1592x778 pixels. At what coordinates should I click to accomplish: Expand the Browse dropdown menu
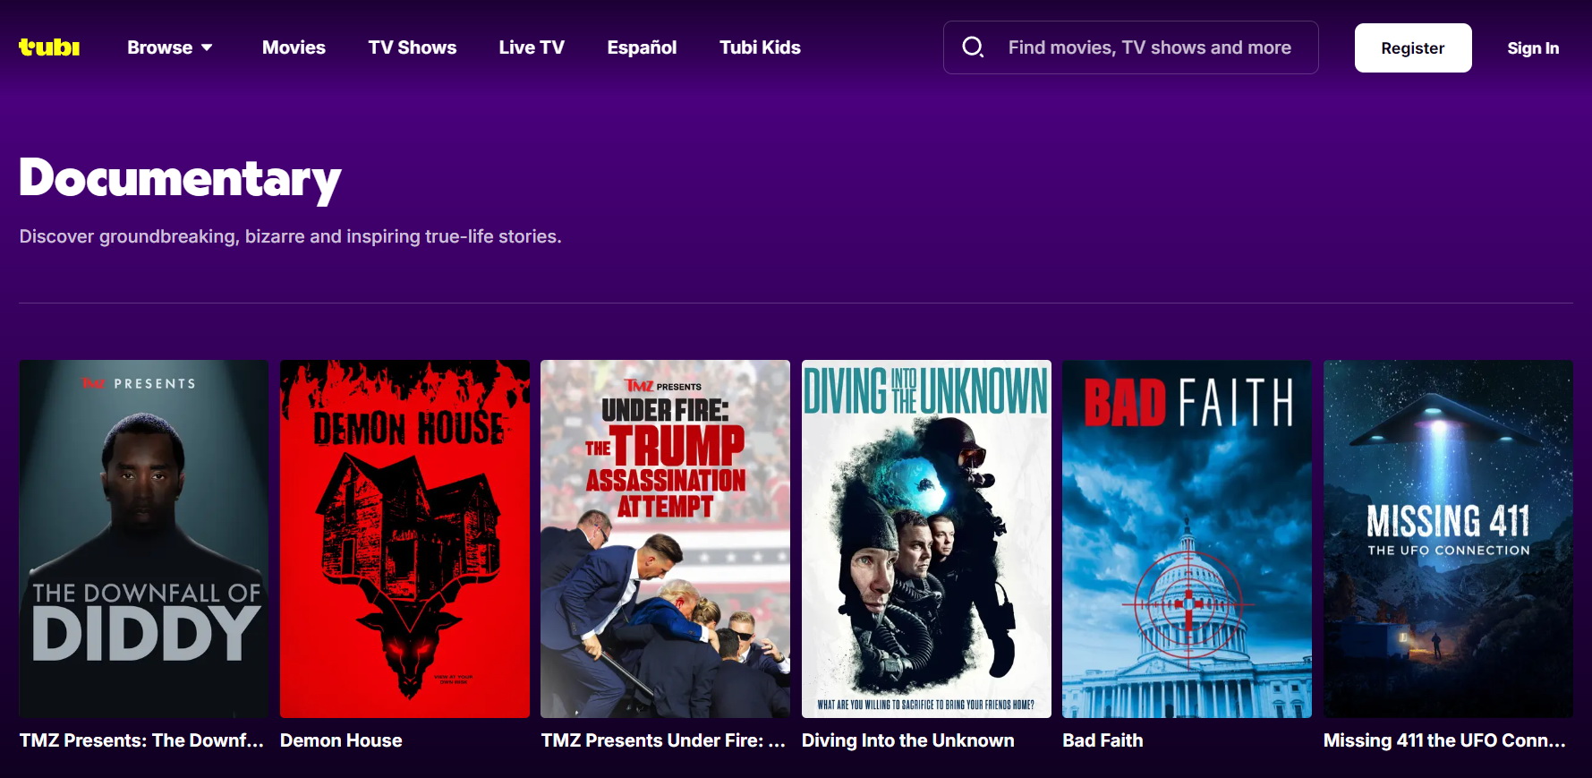[x=170, y=47]
